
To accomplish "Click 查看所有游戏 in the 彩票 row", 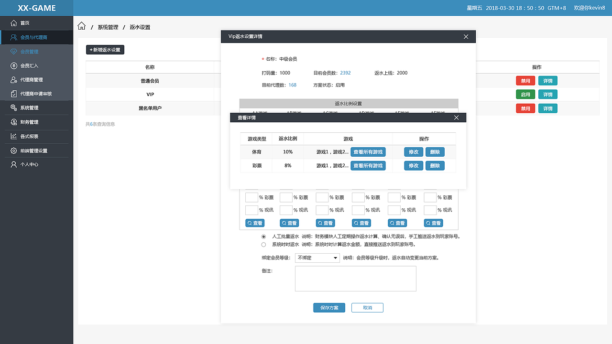I will click(368, 166).
